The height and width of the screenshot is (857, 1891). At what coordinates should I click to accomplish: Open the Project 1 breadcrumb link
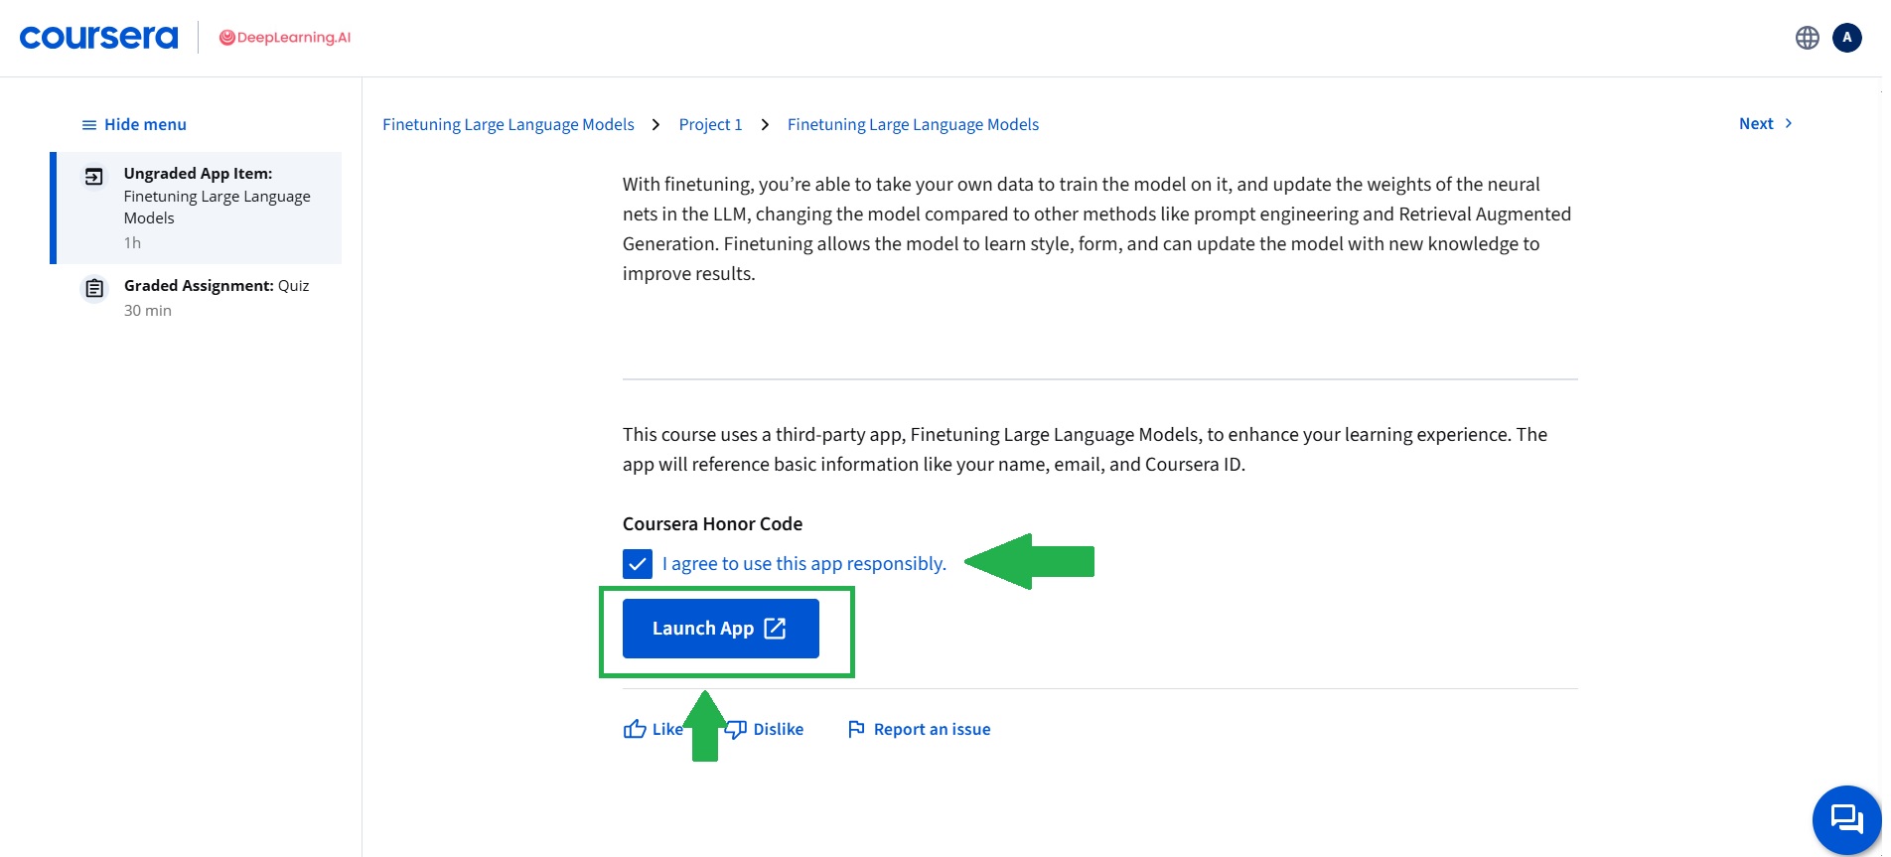(x=710, y=124)
